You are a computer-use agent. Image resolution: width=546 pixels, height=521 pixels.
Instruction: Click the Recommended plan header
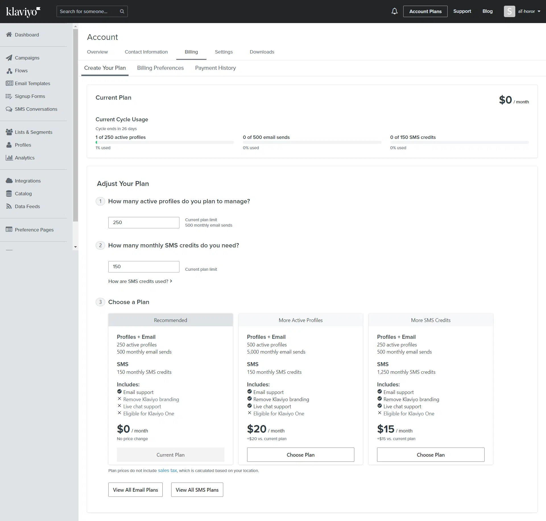pyautogui.click(x=170, y=320)
